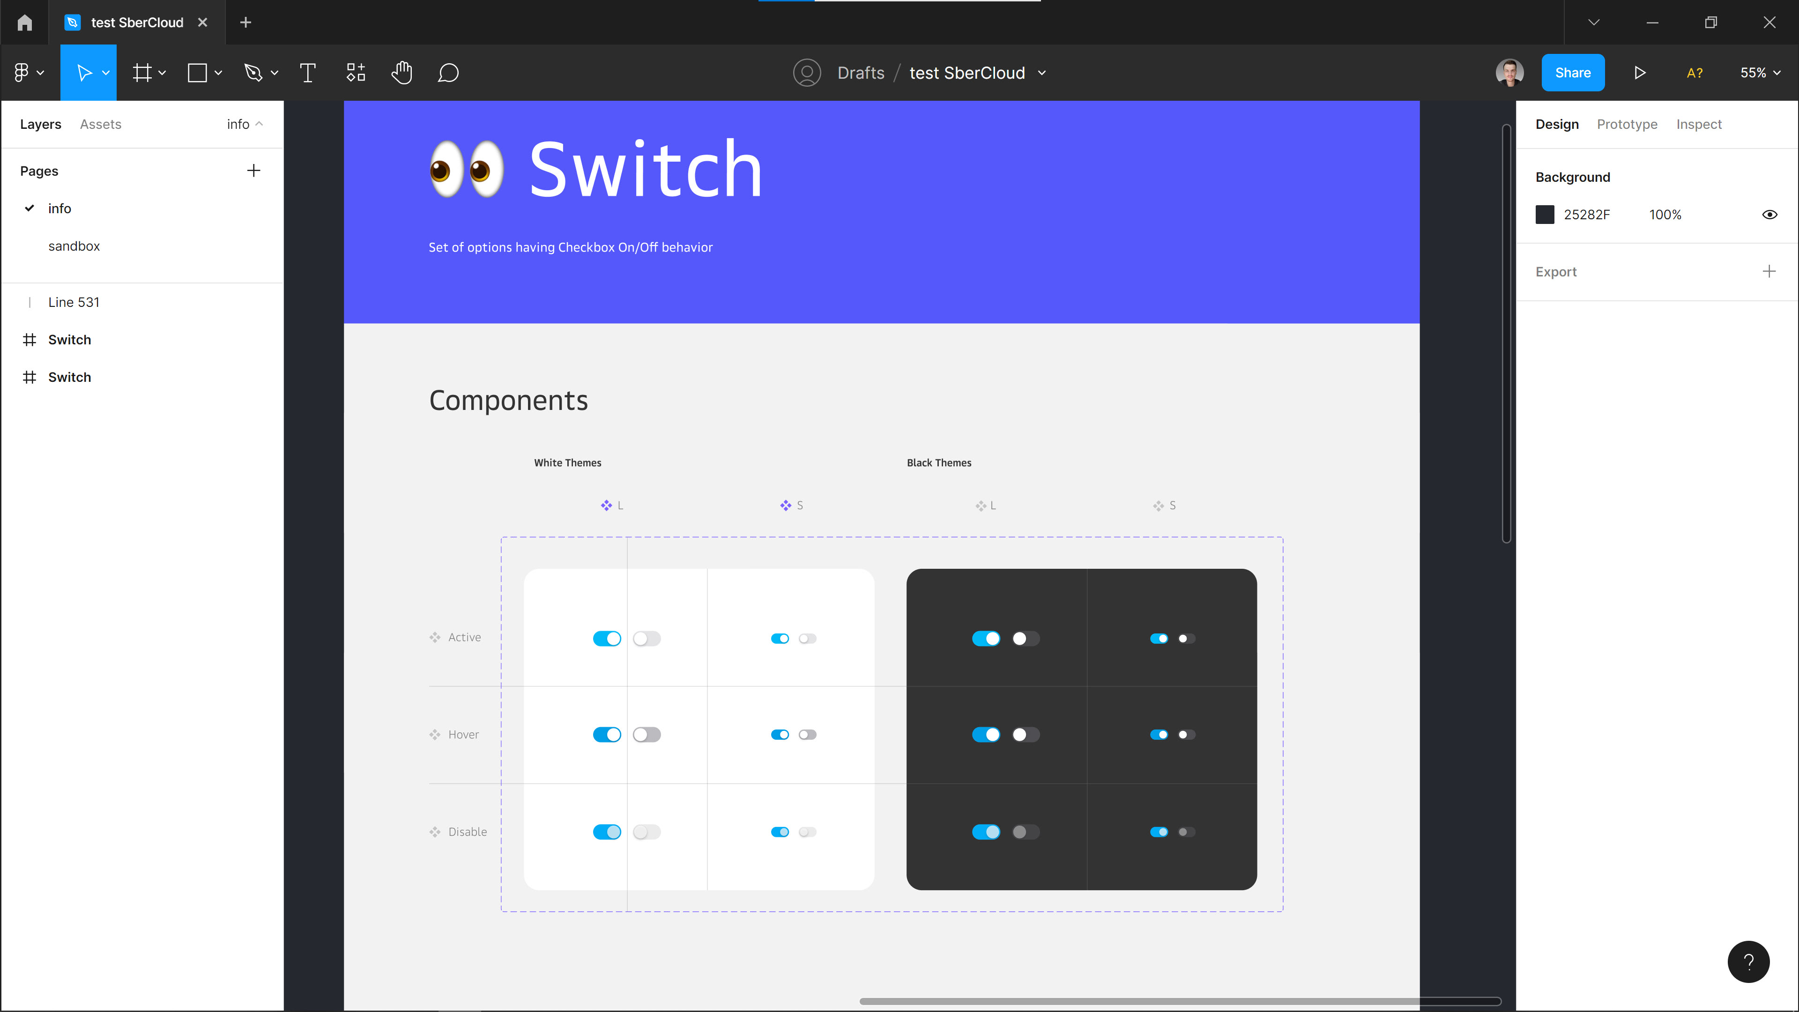Select the Hand tool
The image size is (1799, 1012).
click(x=401, y=73)
